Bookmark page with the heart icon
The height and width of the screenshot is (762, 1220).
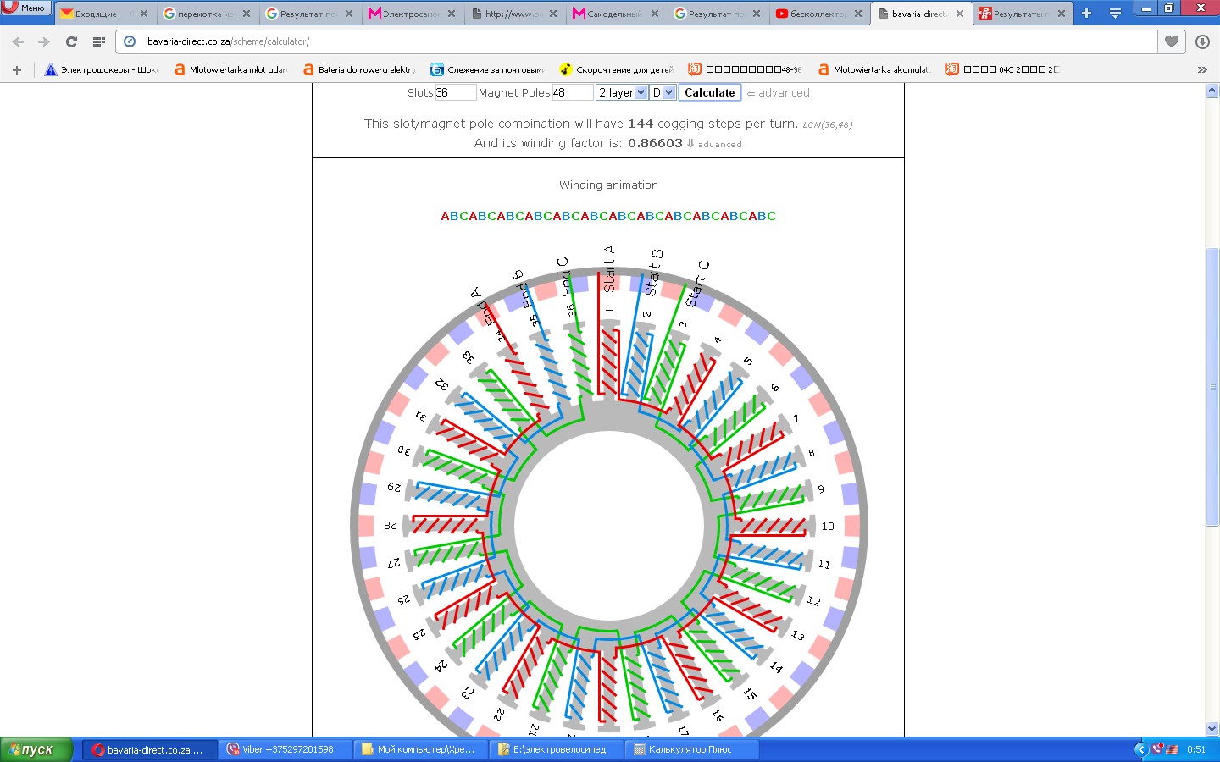click(x=1172, y=41)
